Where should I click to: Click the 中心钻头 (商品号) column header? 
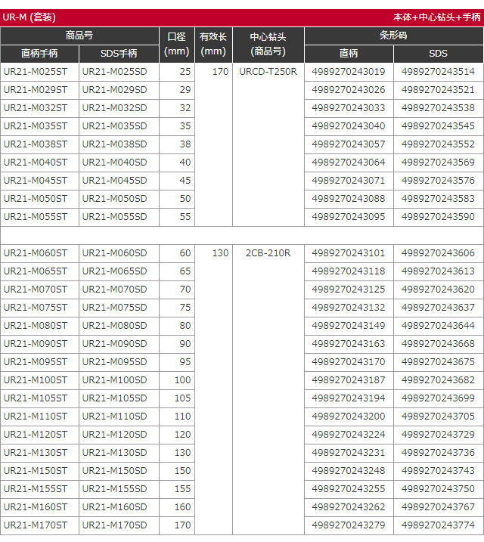click(268, 45)
